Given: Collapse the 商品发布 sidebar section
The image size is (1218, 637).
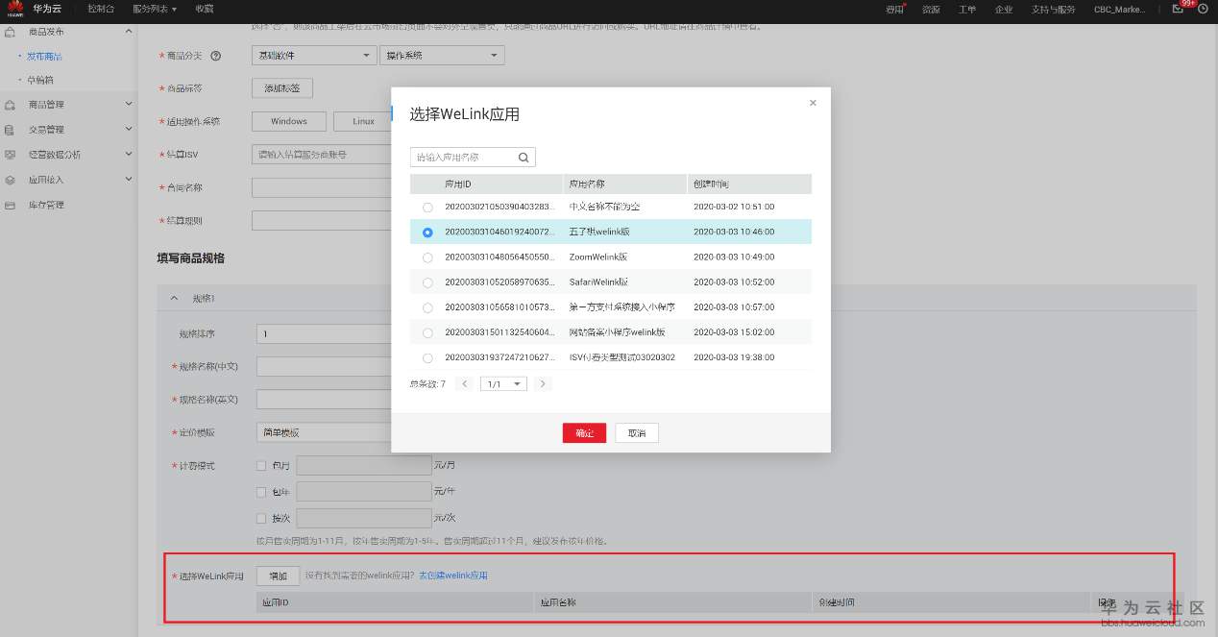Looking at the screenshot, I should point(129,32).
